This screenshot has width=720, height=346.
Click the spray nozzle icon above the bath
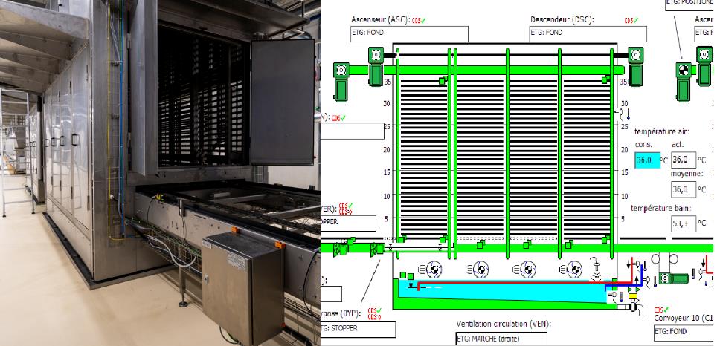(x=597, y=269)
